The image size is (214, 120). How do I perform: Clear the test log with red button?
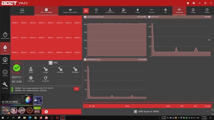77,89
